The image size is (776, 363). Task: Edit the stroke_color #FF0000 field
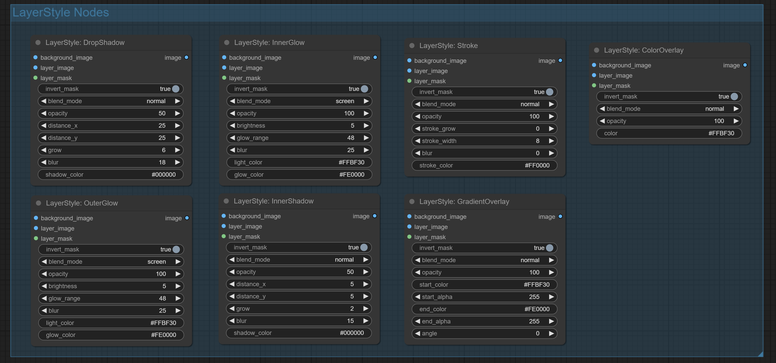484,165
